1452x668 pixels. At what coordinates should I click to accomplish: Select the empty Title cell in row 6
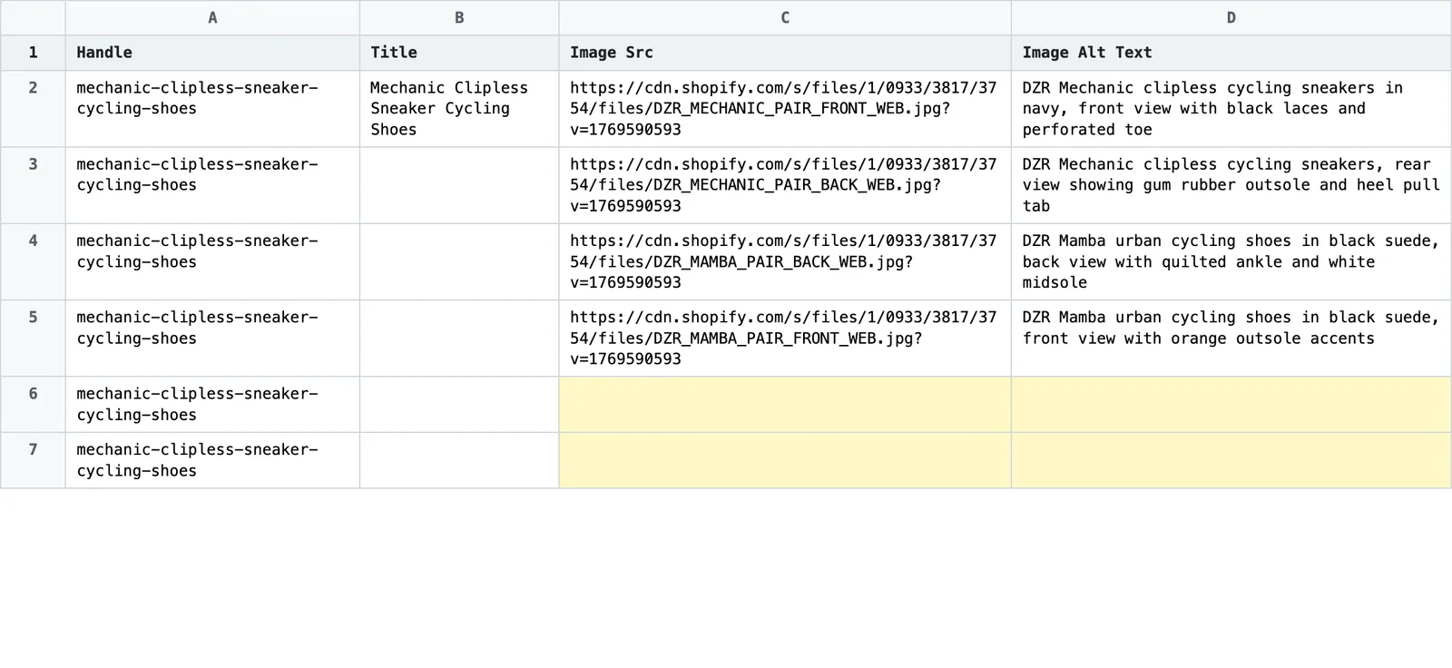point(459,405)
